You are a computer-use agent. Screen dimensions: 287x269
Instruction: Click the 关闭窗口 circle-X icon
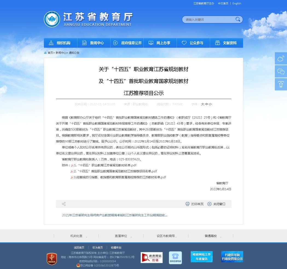point(210,204)
